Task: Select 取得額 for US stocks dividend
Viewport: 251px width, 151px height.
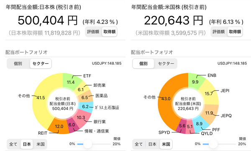Action: [235, 32]
